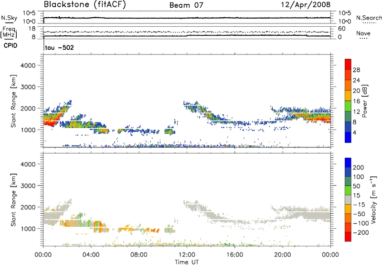
Task: Click the orange velocity patch near 09:00 UT
Action: [x=154, y=230]
